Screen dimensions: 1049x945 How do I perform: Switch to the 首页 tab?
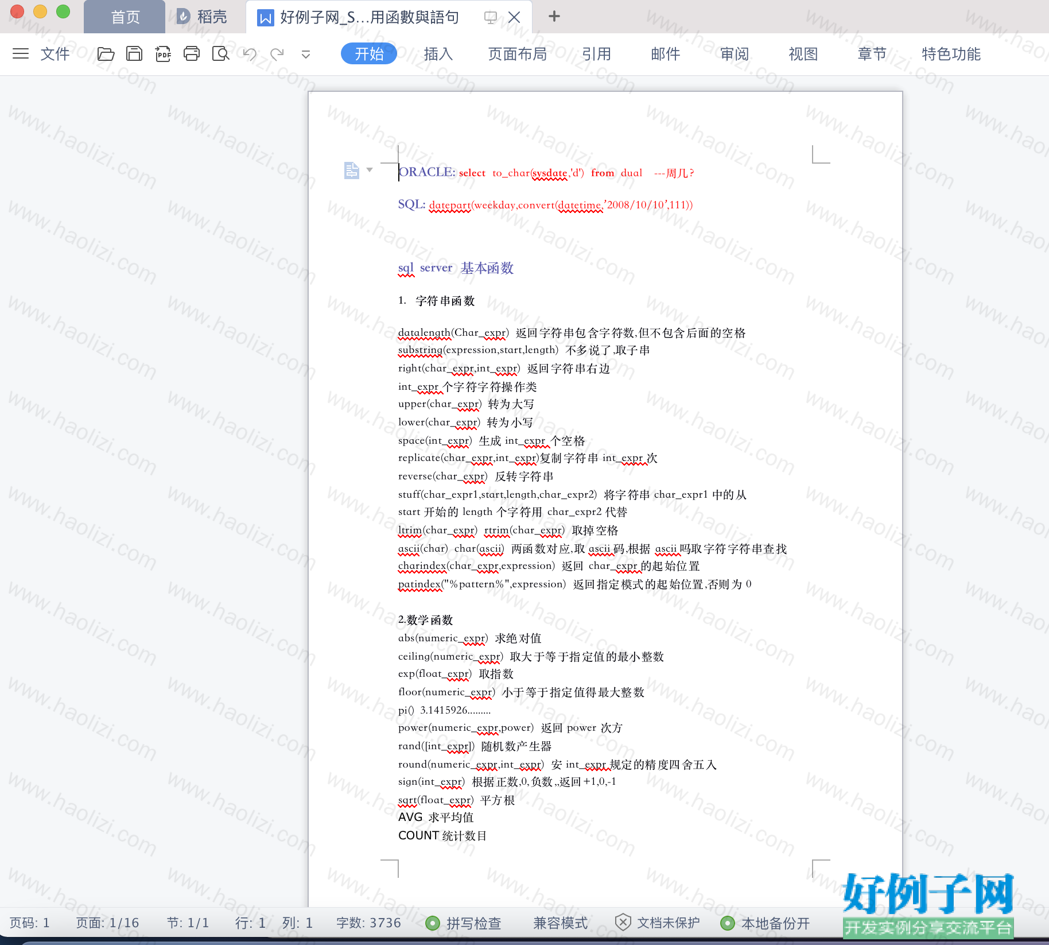[x=125, y=17]
